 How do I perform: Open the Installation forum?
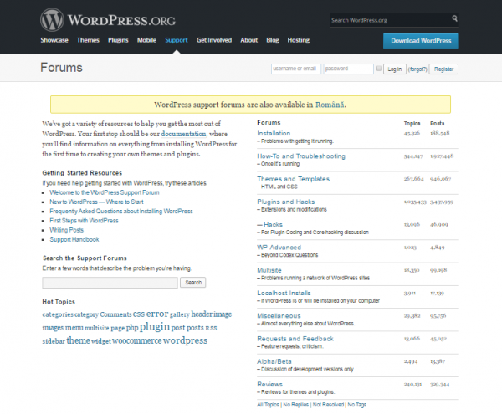pos(274,134)
